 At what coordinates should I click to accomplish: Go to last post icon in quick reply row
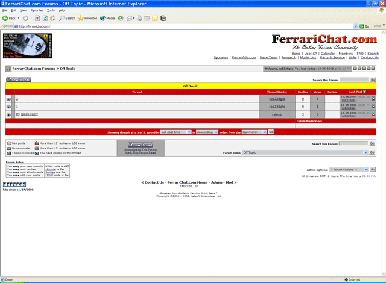[373, 114]
